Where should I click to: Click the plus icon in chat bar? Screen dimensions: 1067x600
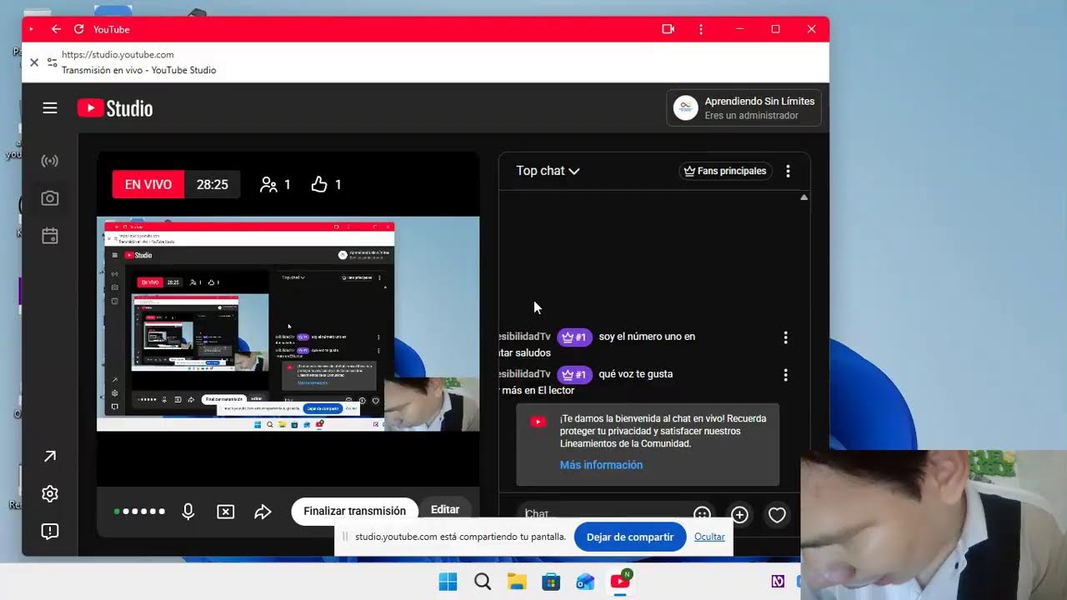point(739,514)
